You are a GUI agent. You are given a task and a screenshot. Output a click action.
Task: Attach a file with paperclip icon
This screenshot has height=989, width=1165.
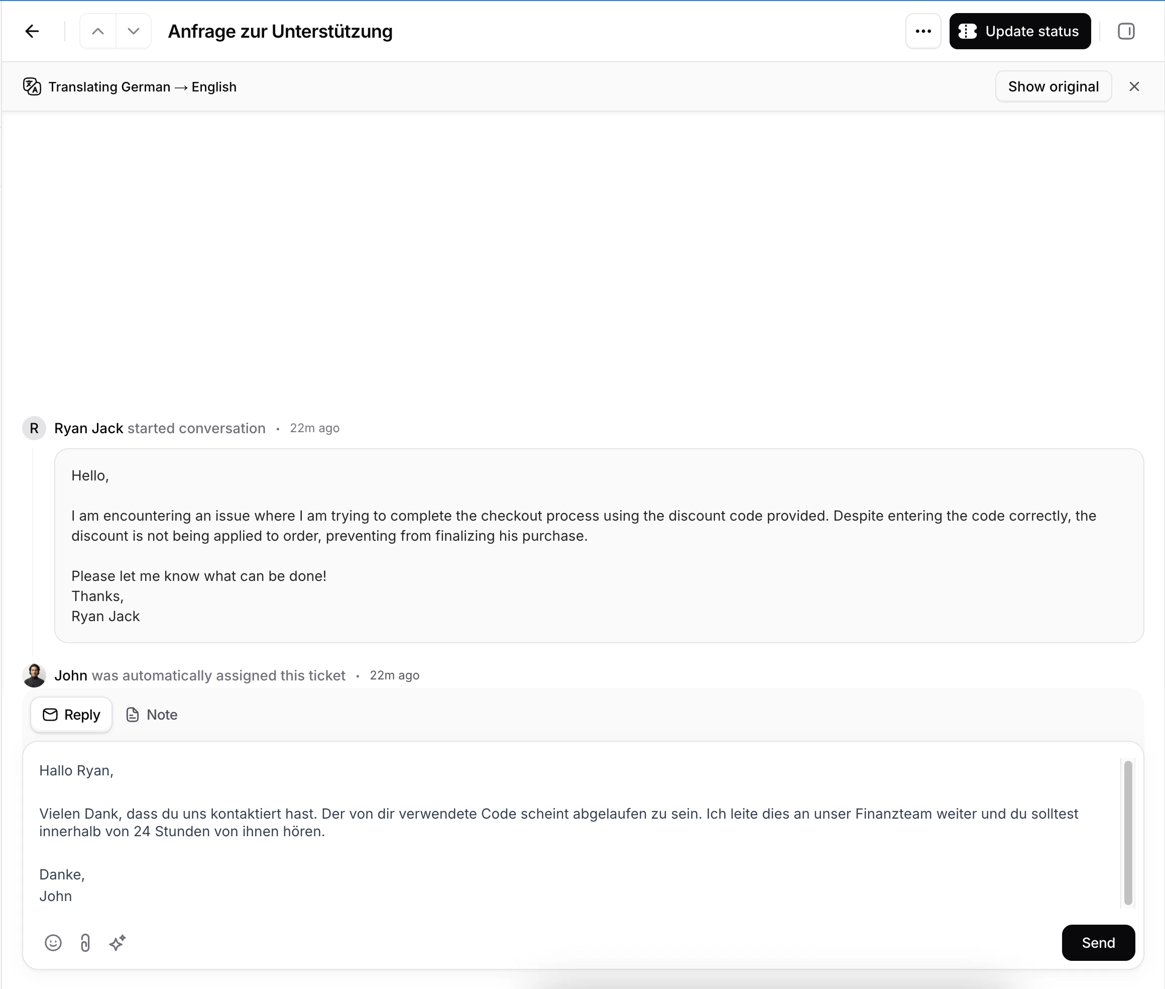85,943
